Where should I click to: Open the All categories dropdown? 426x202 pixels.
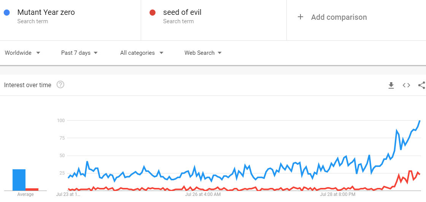(142, 53)
